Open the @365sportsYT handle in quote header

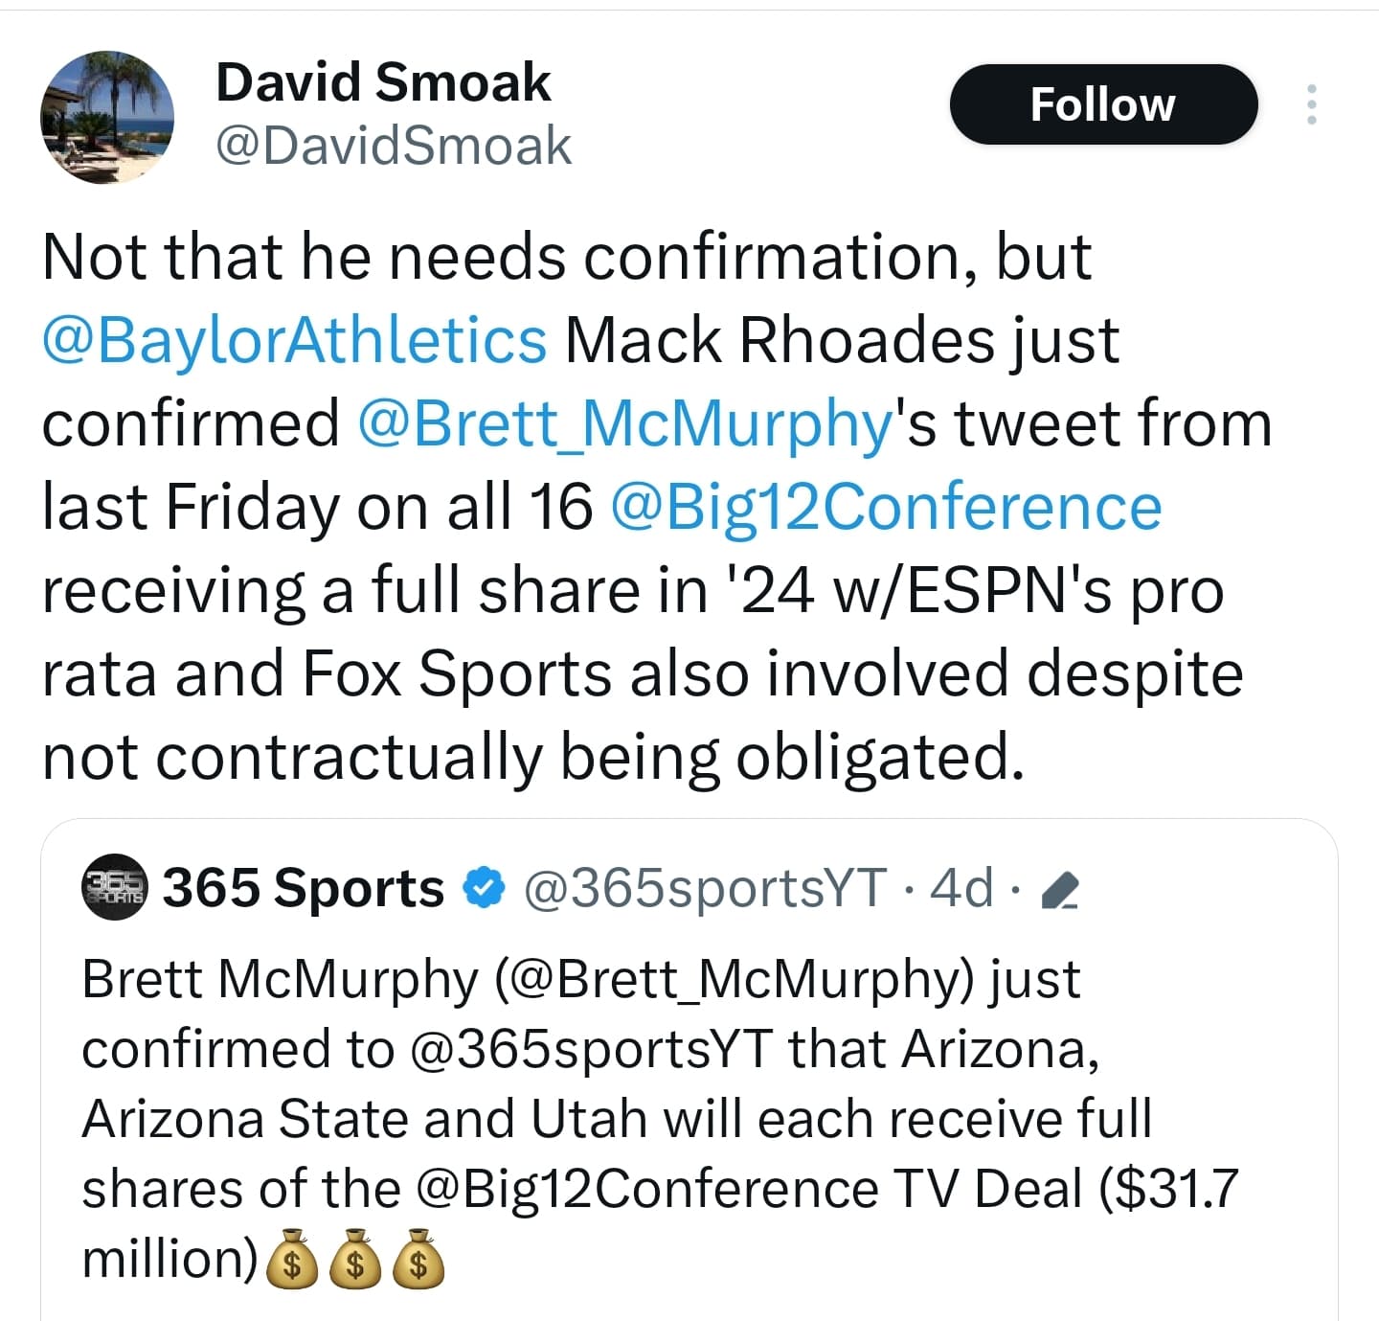(x=705, y=888)
